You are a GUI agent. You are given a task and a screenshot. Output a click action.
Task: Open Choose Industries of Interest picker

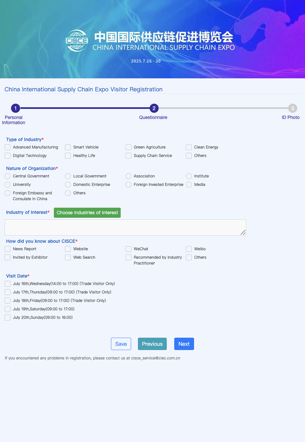(x=87, y=213)
